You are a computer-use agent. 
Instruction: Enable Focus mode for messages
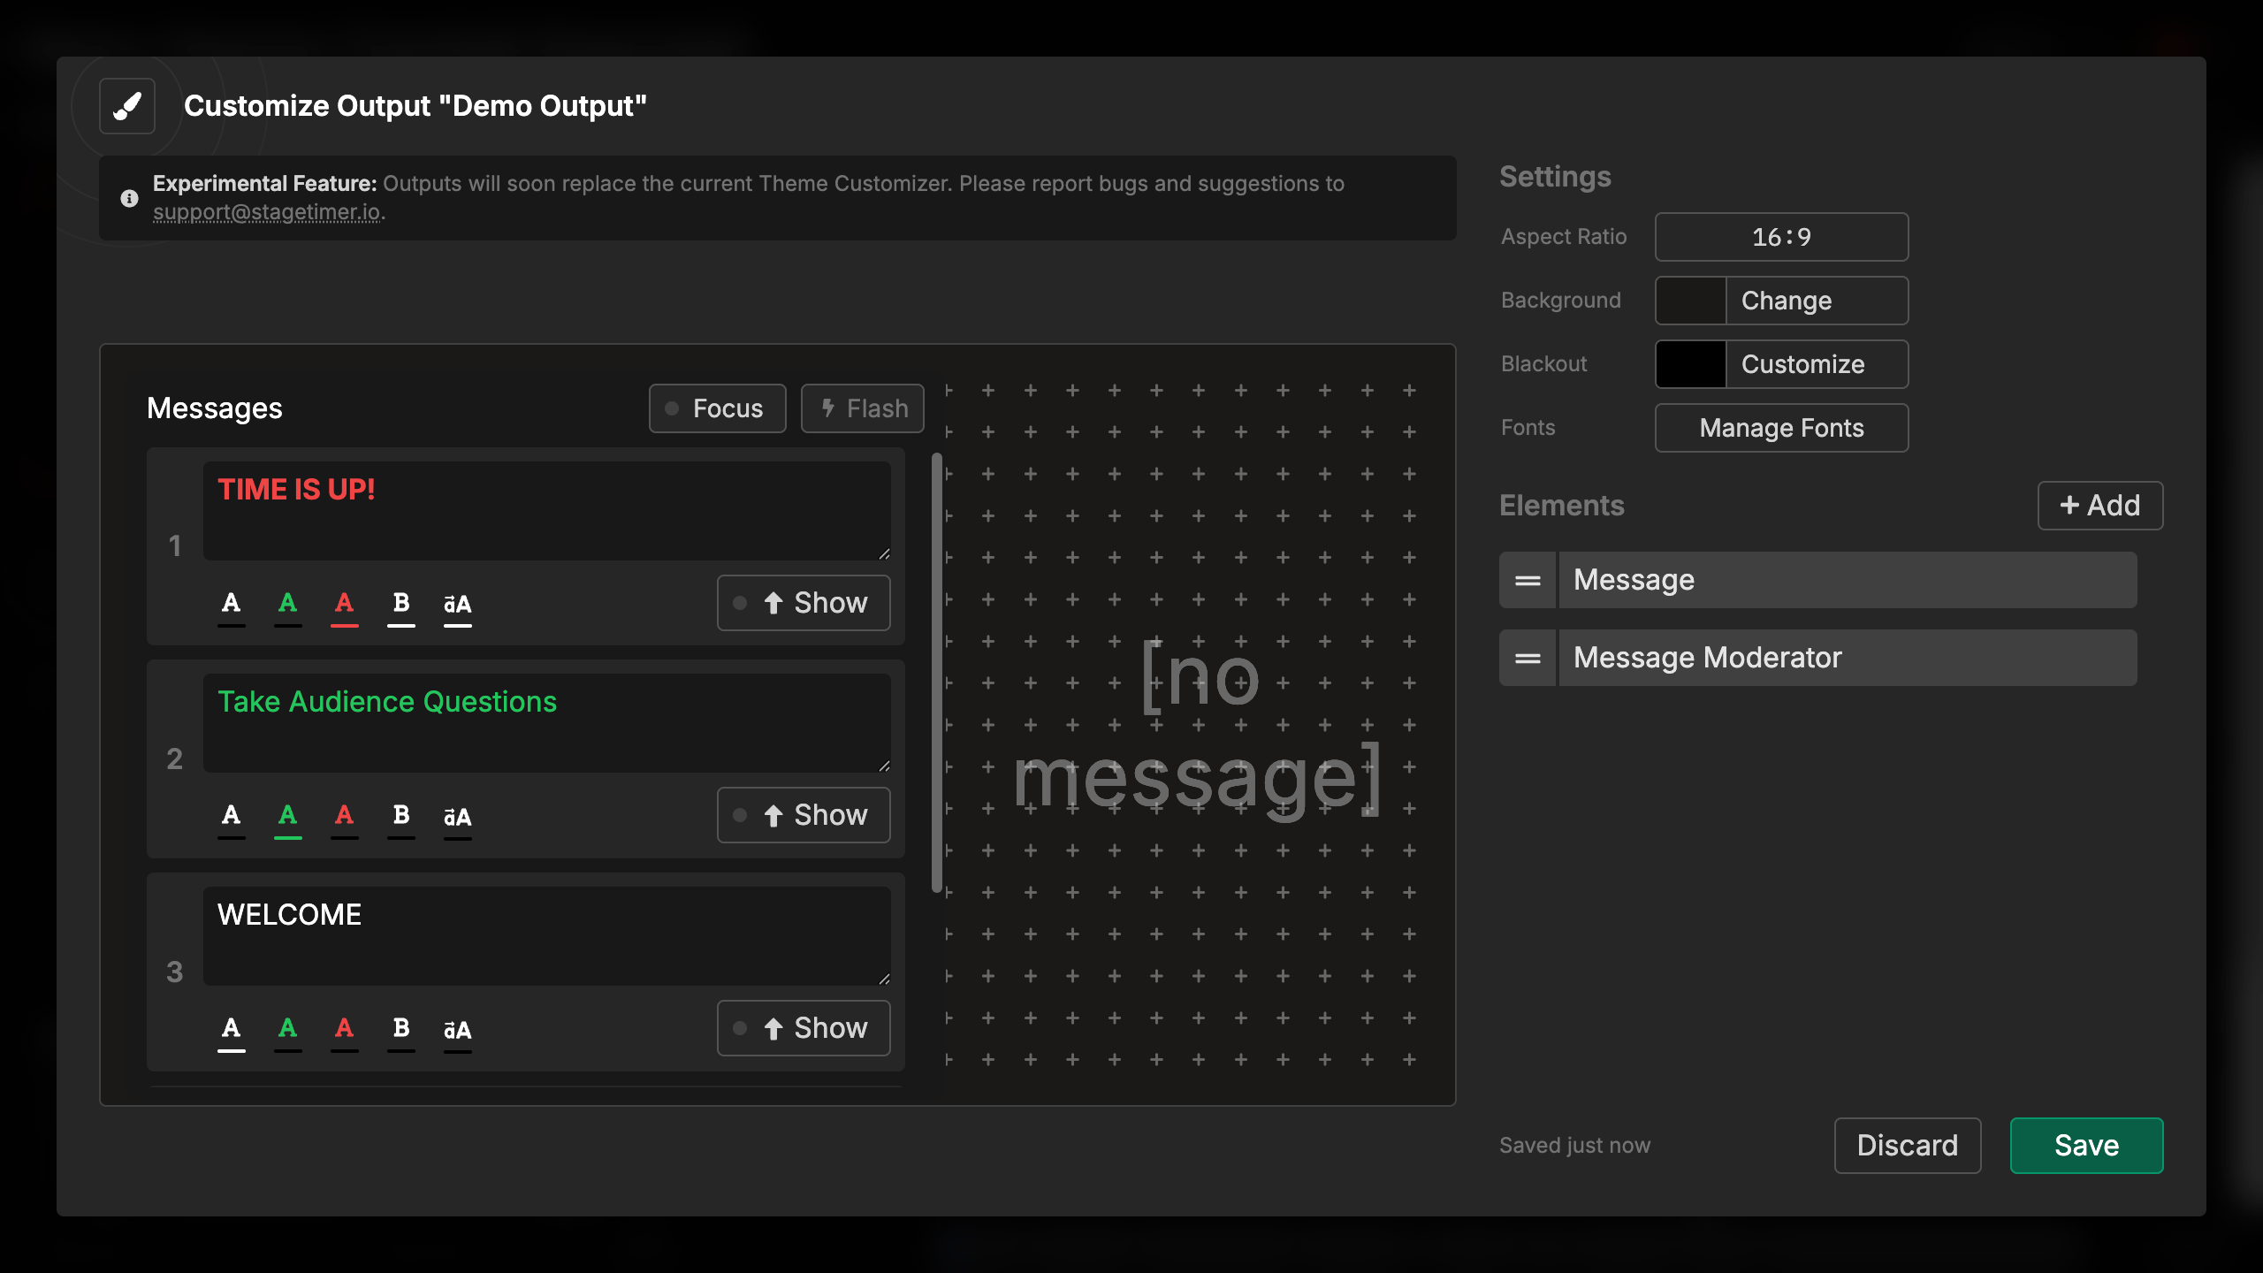(717, 408)
